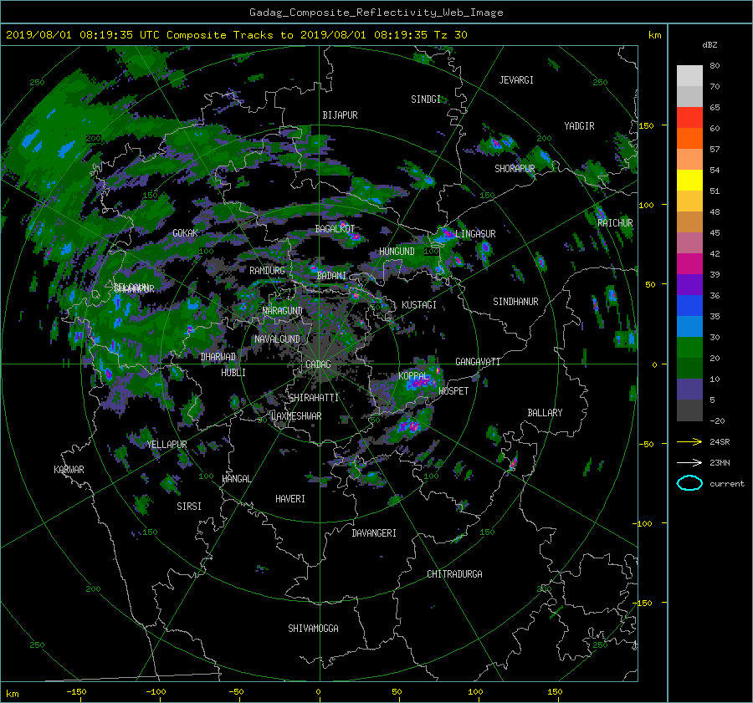Screen dimensions: 753x703
Task: Select the SINDGI label
Action: click(x=426, y=99)
